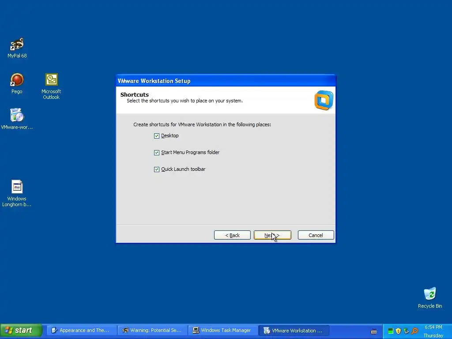Click the Next button in setup

[x=272, y=235]
